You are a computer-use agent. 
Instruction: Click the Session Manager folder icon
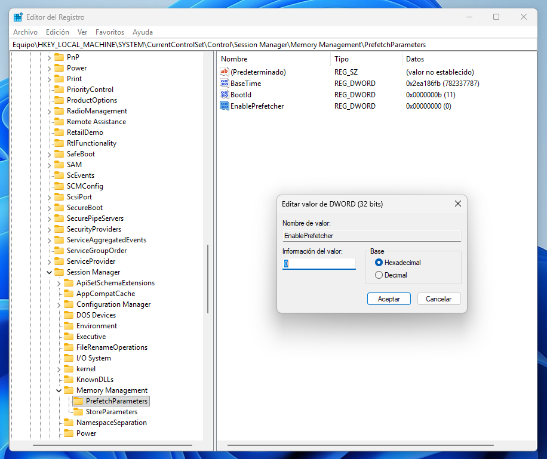59,272
